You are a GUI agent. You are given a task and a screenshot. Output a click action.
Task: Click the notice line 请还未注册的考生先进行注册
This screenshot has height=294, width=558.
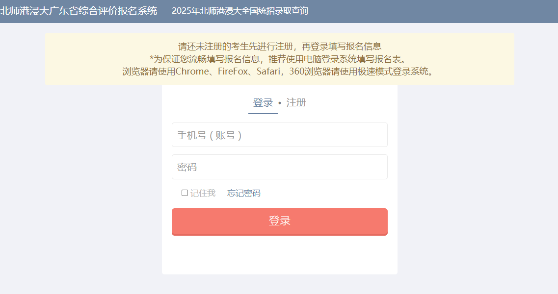(x=280, y=46)
